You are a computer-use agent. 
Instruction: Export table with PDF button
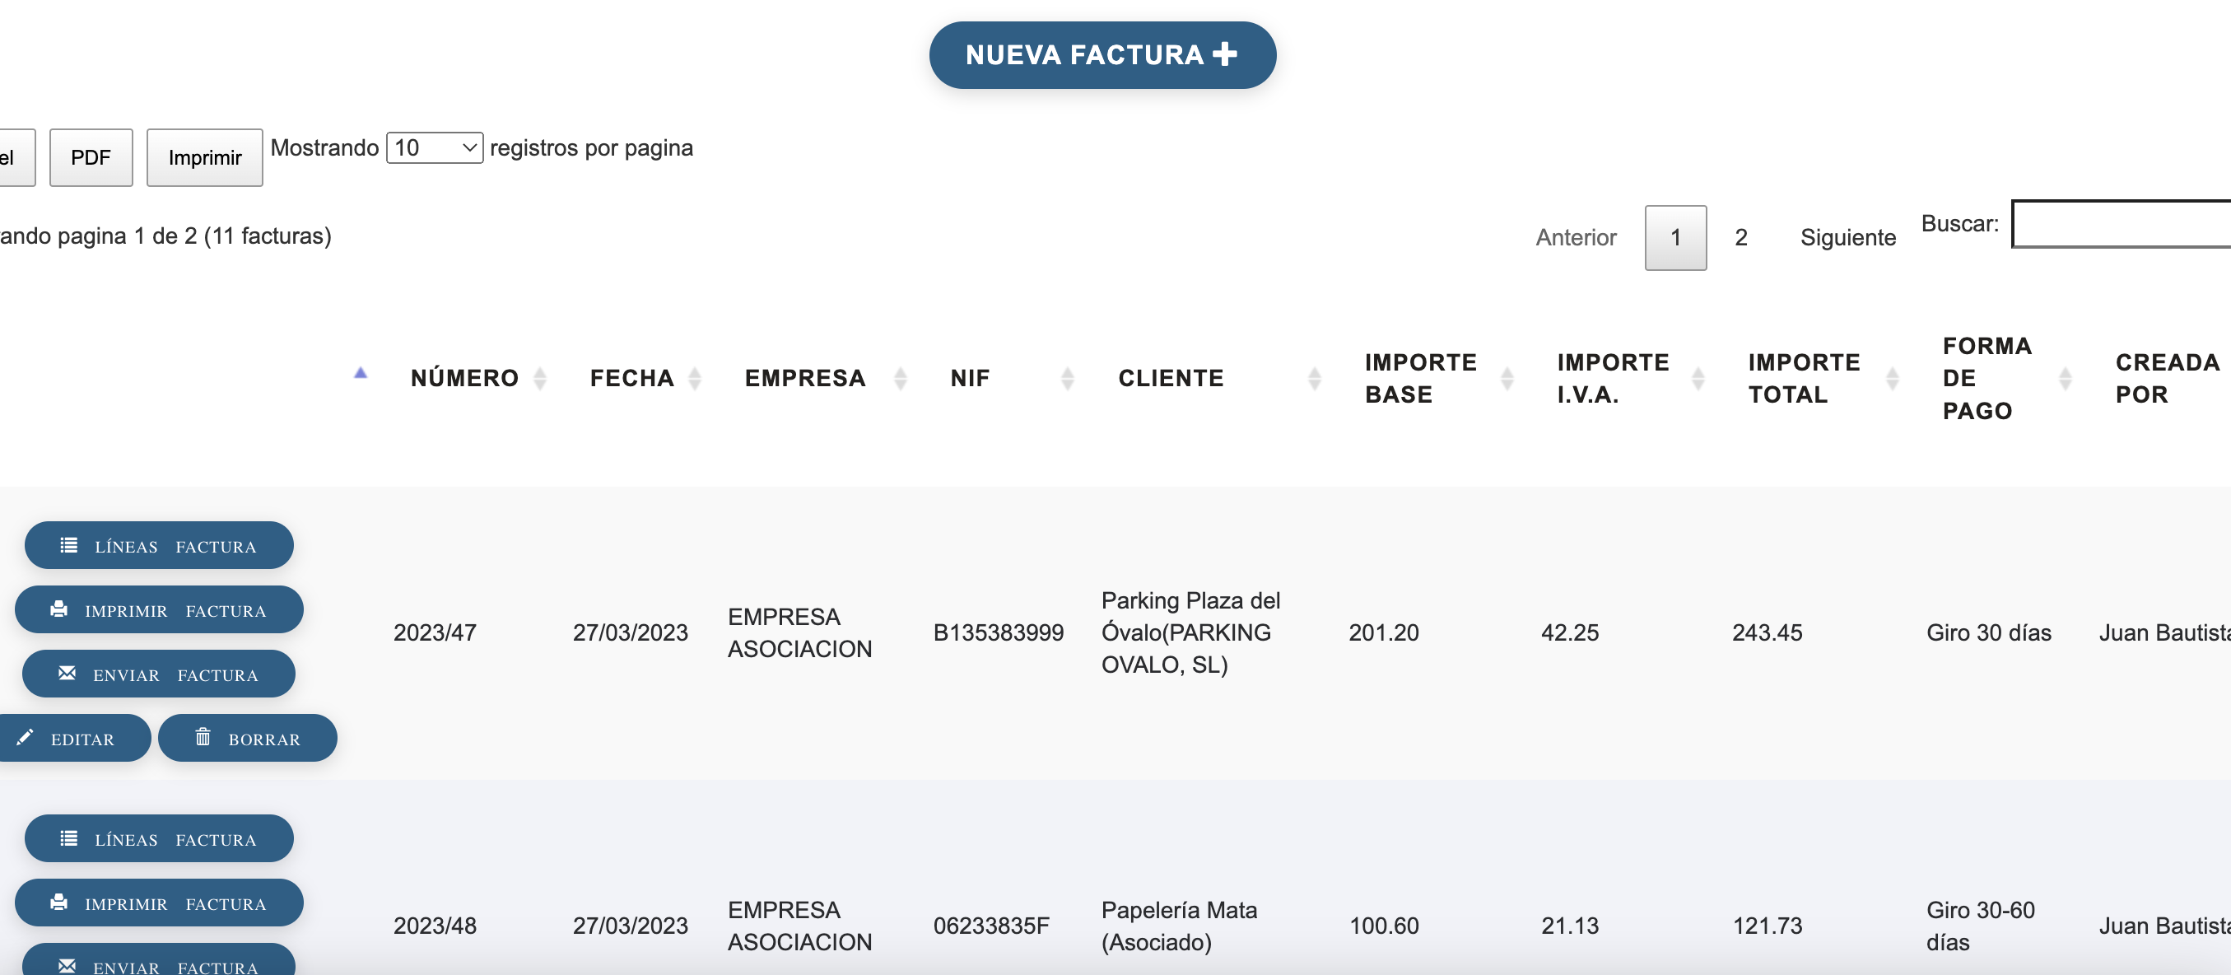(91, 158)
